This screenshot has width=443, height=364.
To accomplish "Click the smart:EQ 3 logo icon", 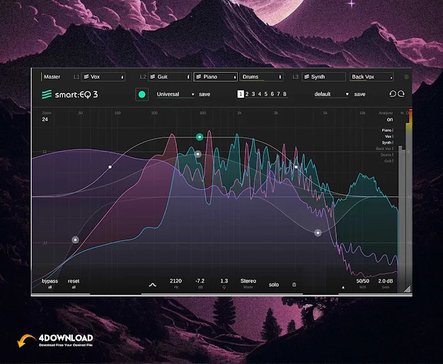I will 47,94.
